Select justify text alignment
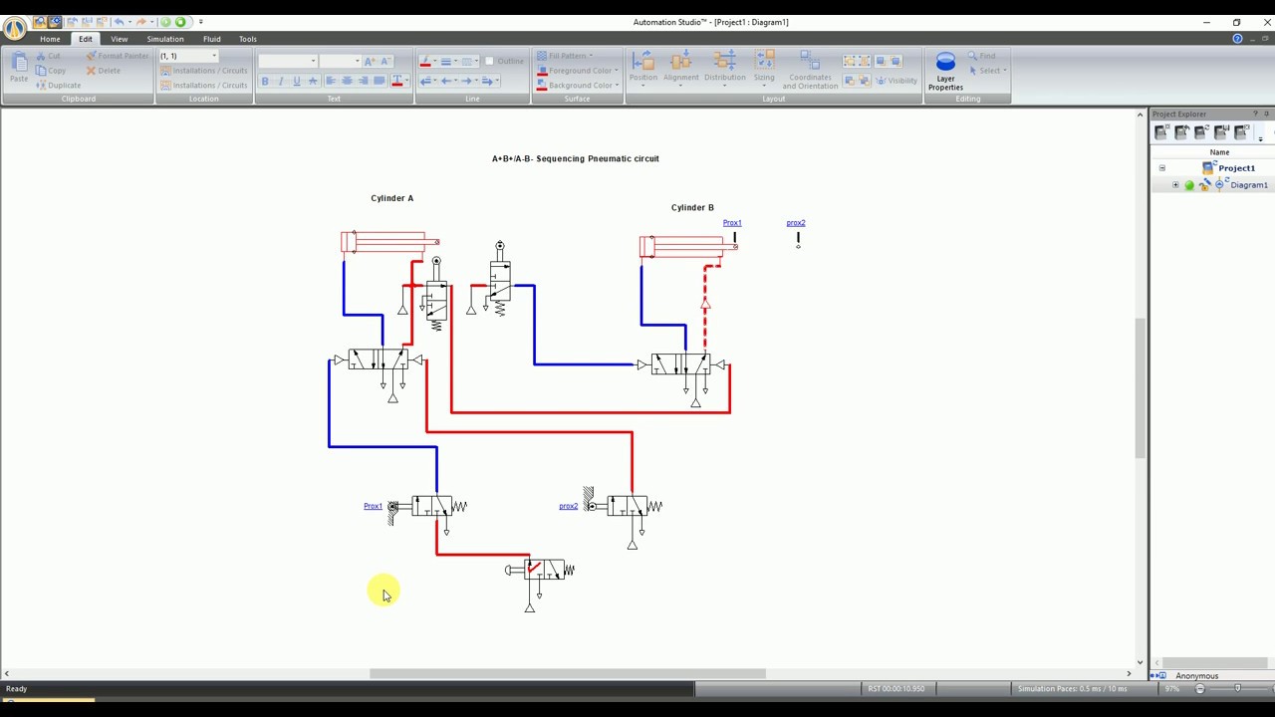This screenshot has height=717, width=1275. (379, 81)
